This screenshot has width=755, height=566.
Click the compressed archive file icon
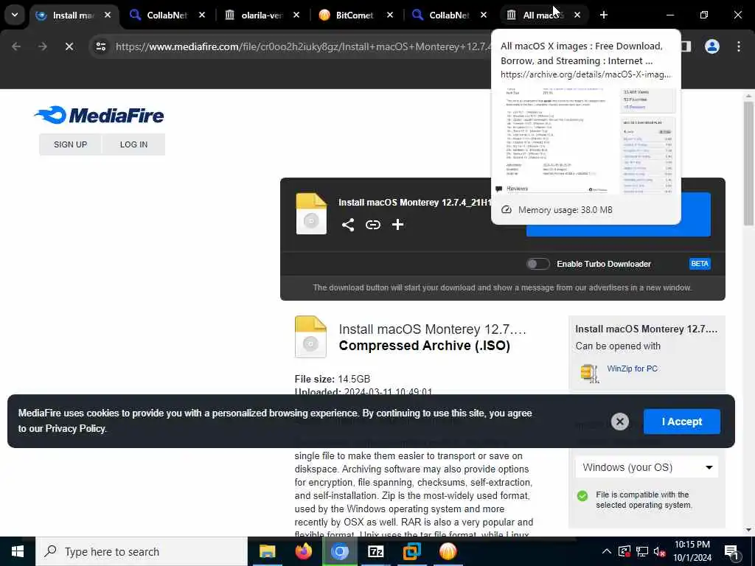(x=310, y=337)
